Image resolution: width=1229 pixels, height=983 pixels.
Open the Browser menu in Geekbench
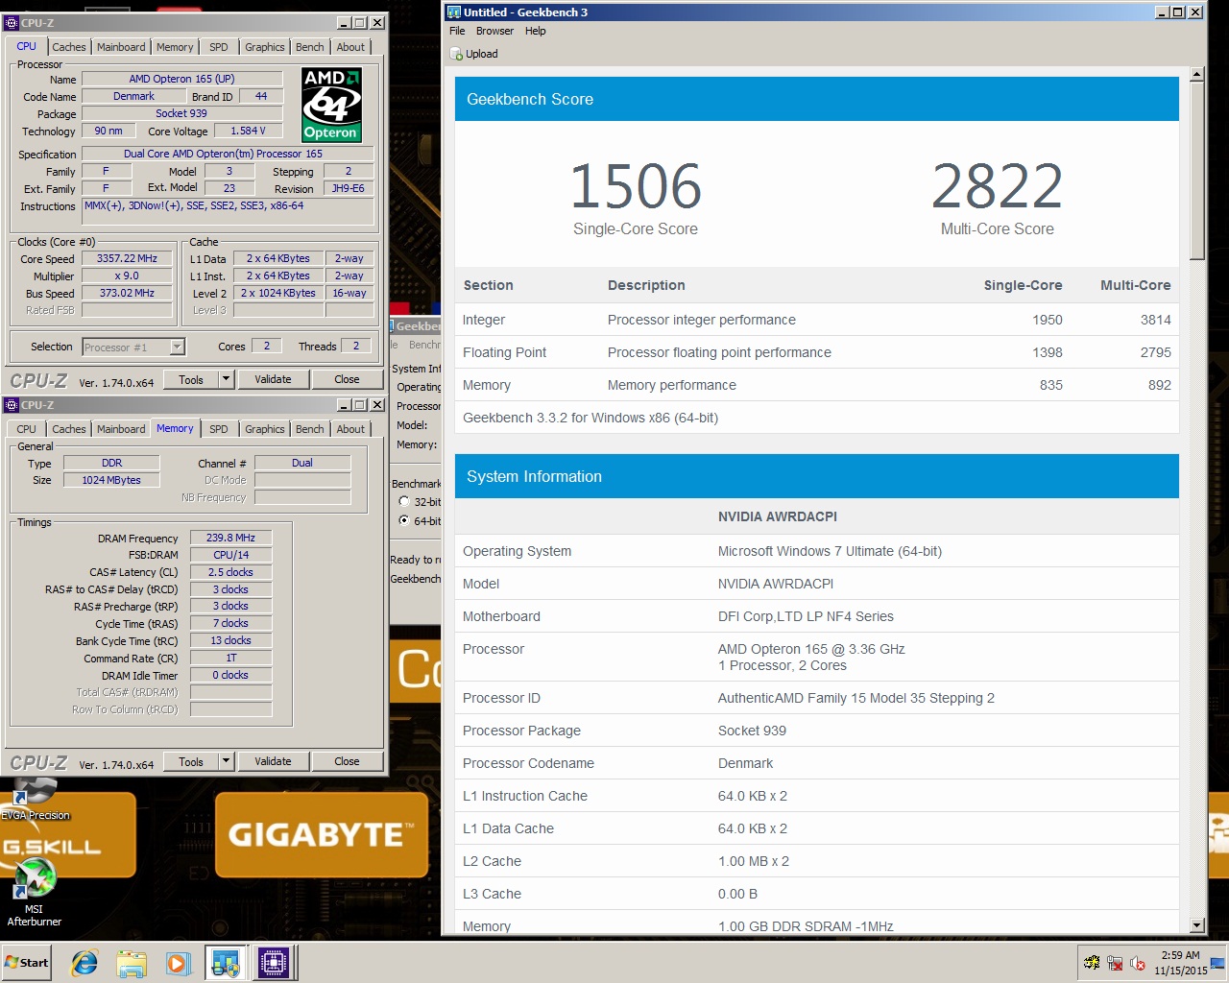pyautogui.click(x=494, y=31)
